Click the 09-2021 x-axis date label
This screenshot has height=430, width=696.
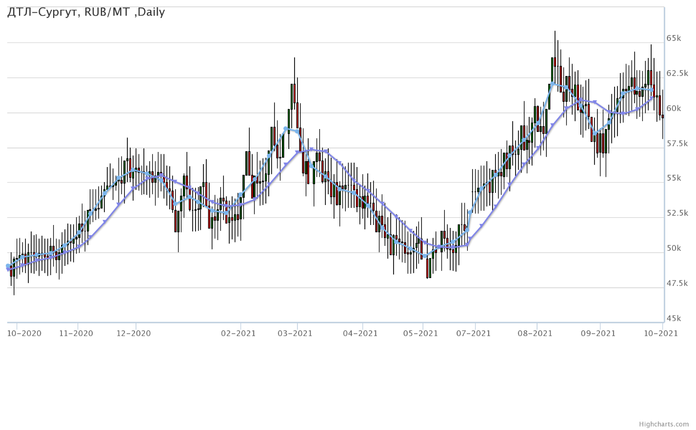[x=598, y=334]
